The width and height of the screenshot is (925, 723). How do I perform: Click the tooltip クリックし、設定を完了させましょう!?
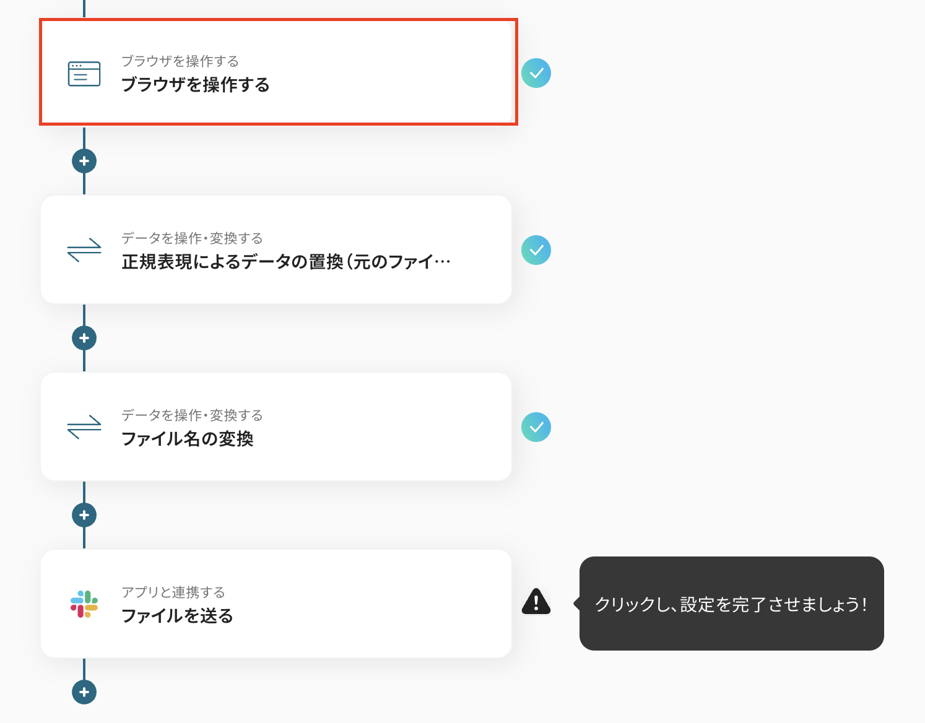(731, 604)
